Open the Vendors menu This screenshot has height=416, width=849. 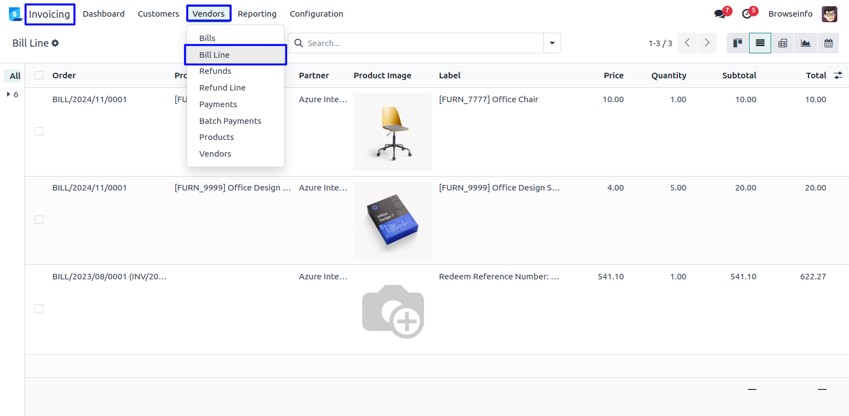208,14
